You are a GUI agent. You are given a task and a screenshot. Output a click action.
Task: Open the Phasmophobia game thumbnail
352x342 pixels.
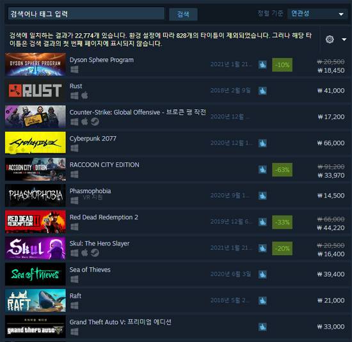(35, 196)
